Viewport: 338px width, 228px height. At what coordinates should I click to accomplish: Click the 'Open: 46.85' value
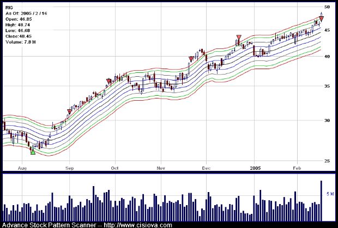click(x=19, y=19)
